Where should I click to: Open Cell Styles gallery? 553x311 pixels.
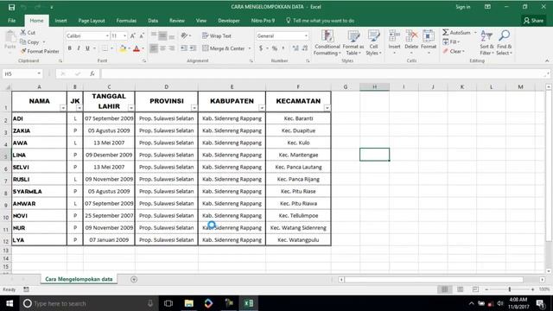(x=373, y=42)
